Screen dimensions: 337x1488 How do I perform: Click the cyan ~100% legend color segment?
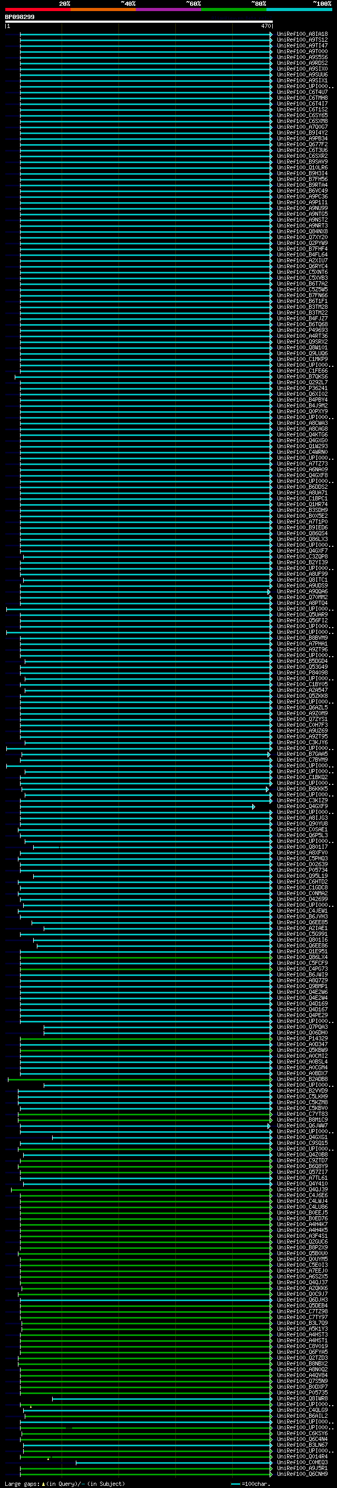click(x=300, y=10)
